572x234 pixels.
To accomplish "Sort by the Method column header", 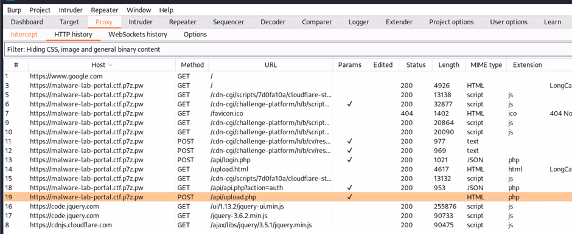I will point(192,65).
